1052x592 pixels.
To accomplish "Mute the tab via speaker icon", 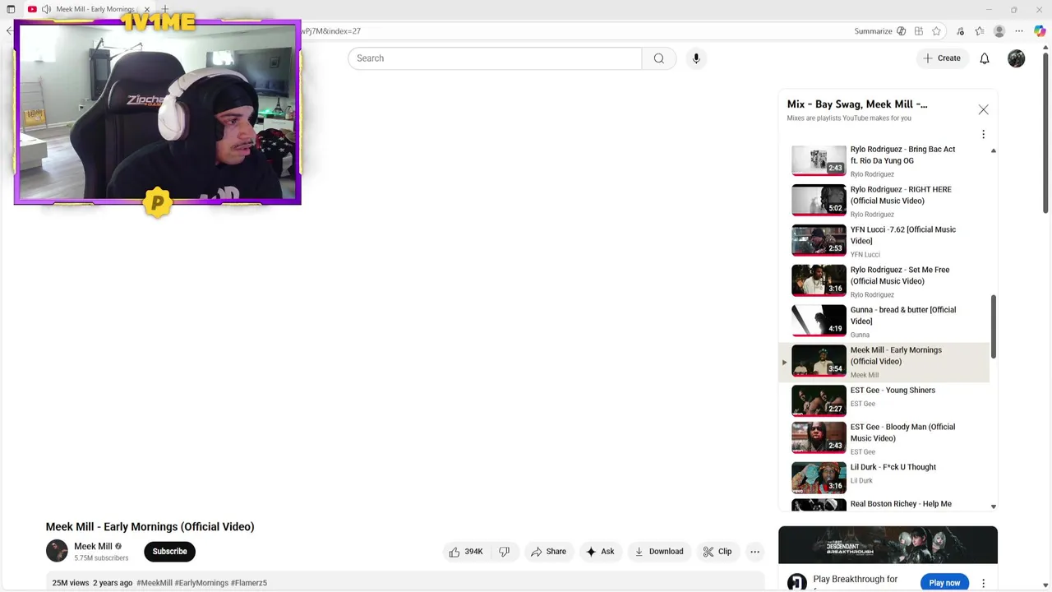I will coord(46,9).
